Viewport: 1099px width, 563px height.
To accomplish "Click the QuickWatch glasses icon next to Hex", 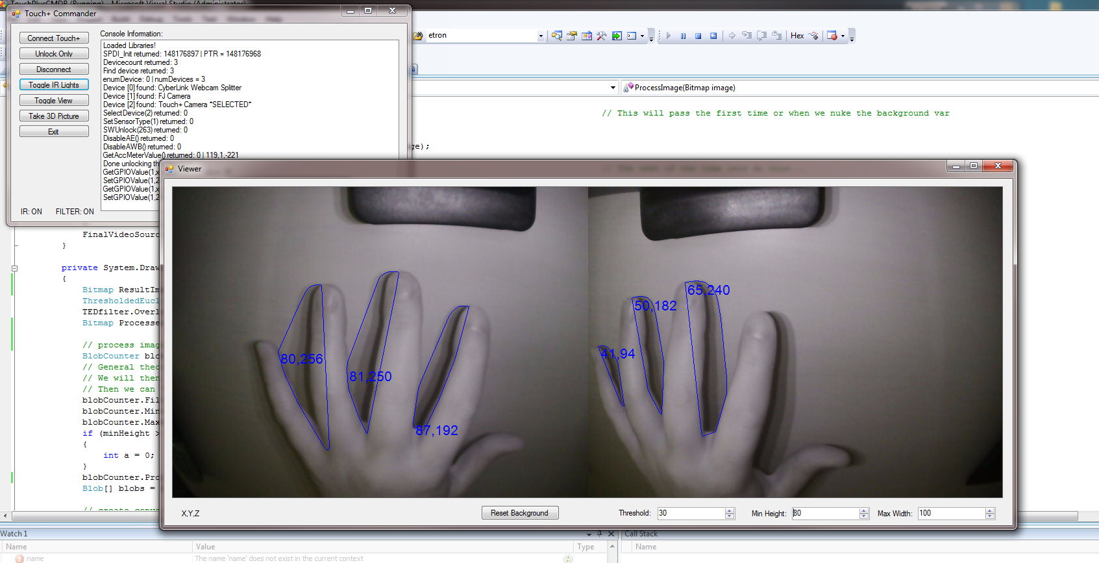I will [x=813, y=36].
